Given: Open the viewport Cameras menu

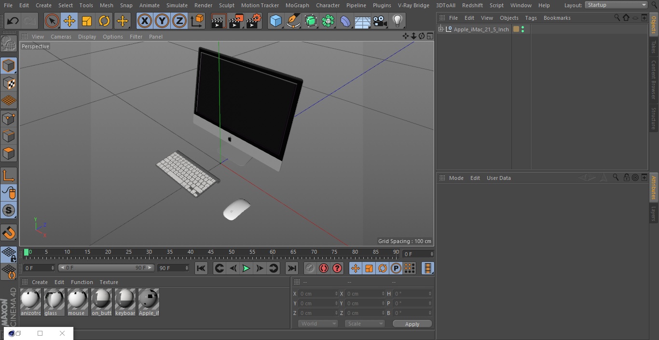Looking at the screenshot, I should point(61,37).
